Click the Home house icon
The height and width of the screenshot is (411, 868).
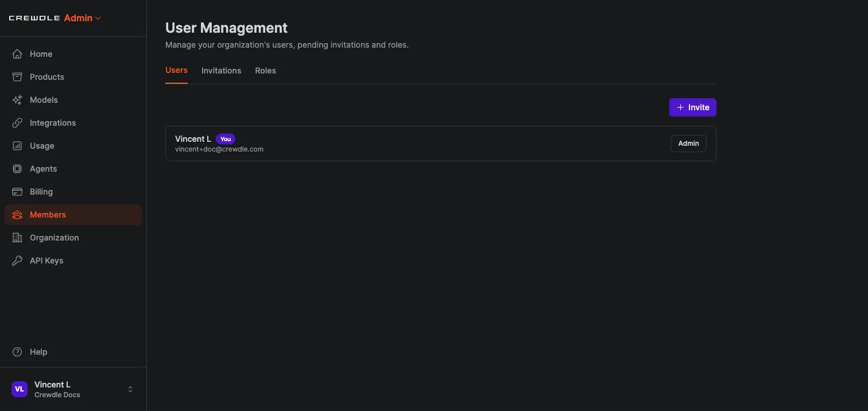click(17, 54)
